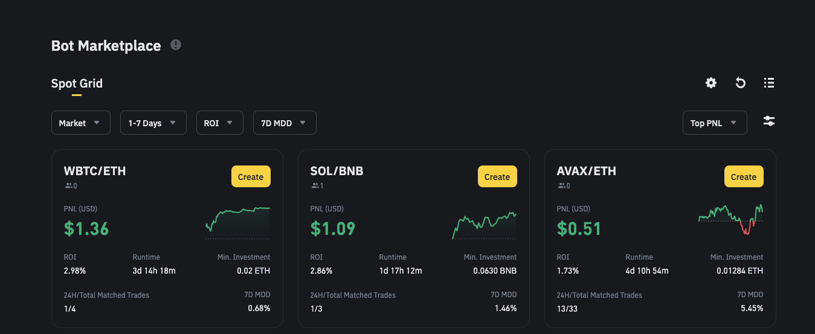815x334 pixels.
Task: Open the Top PNL sort dropdown
Action: click(x=714, y=123)
